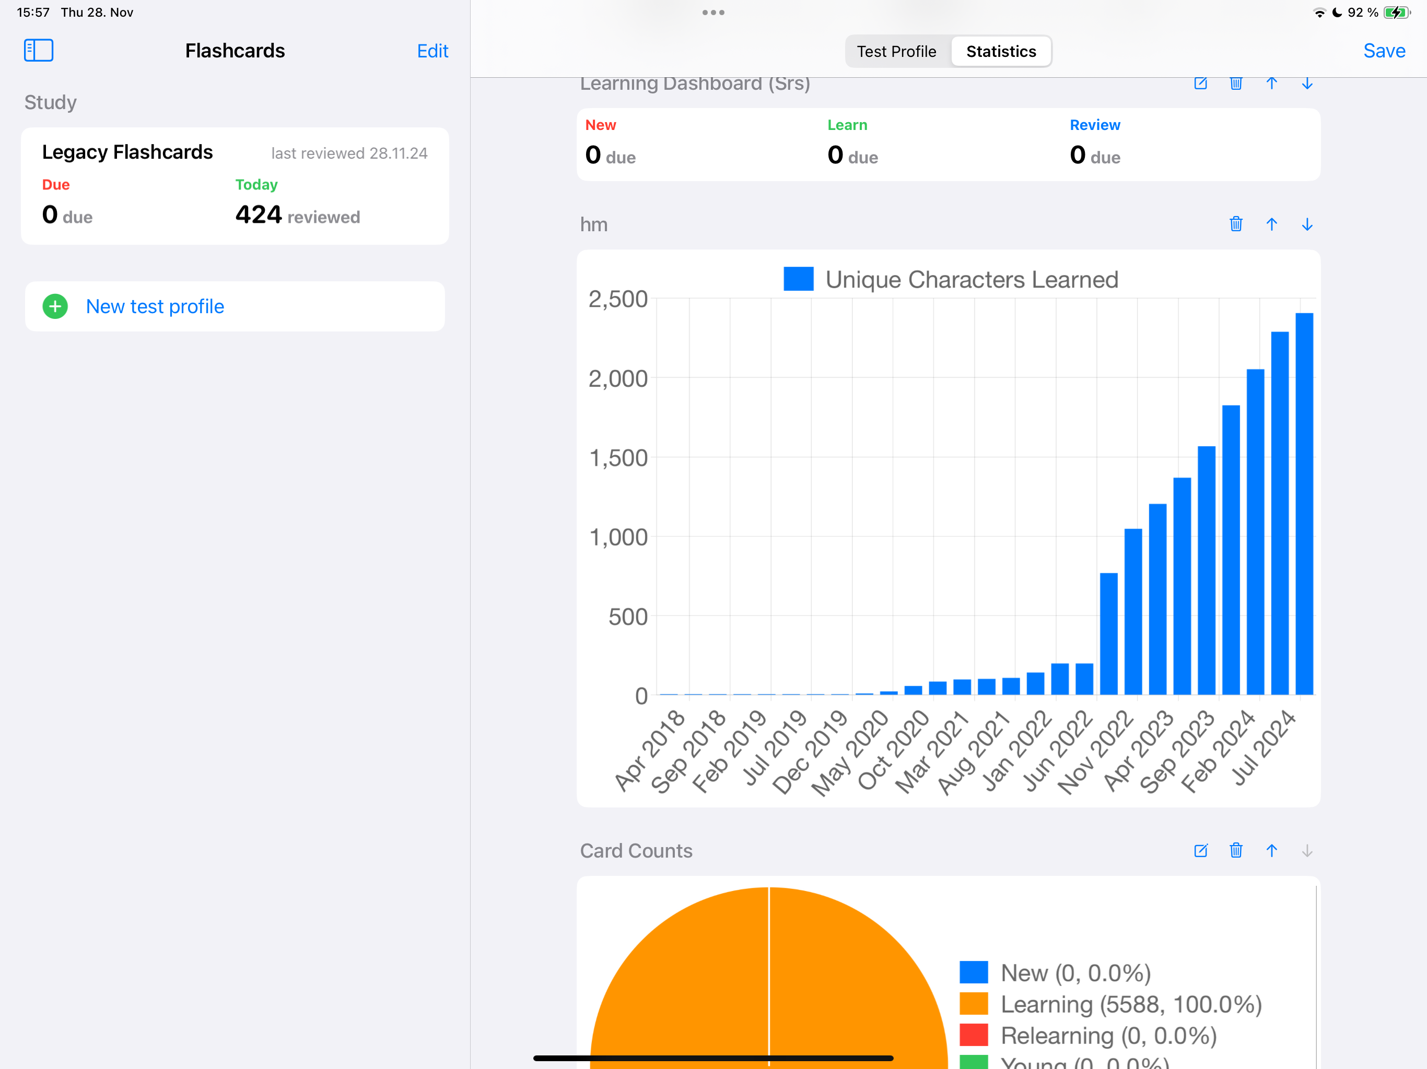Edit the Learning Dashboard (Srs) widget
This screenshot has width=1427, height=1069.
tap(1200, 83)
